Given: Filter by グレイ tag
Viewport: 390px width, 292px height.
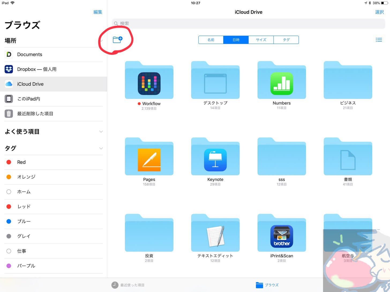Looking at the screenshot, I should 54,236.
